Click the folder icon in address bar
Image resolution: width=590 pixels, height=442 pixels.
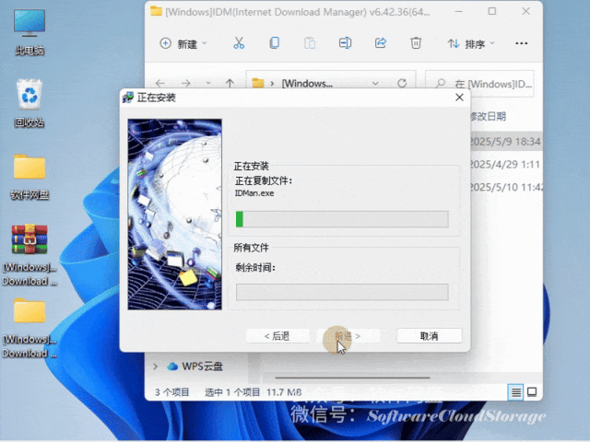[x=258, y=83]
